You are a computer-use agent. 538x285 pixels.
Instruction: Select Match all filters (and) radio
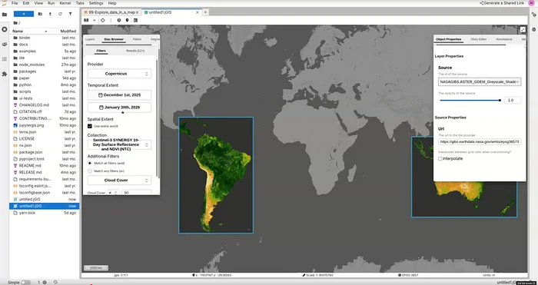(90, 164)
